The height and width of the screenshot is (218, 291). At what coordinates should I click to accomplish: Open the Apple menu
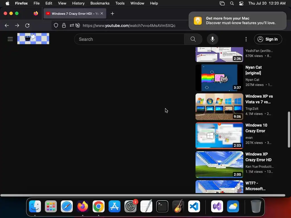click(7, 3)
